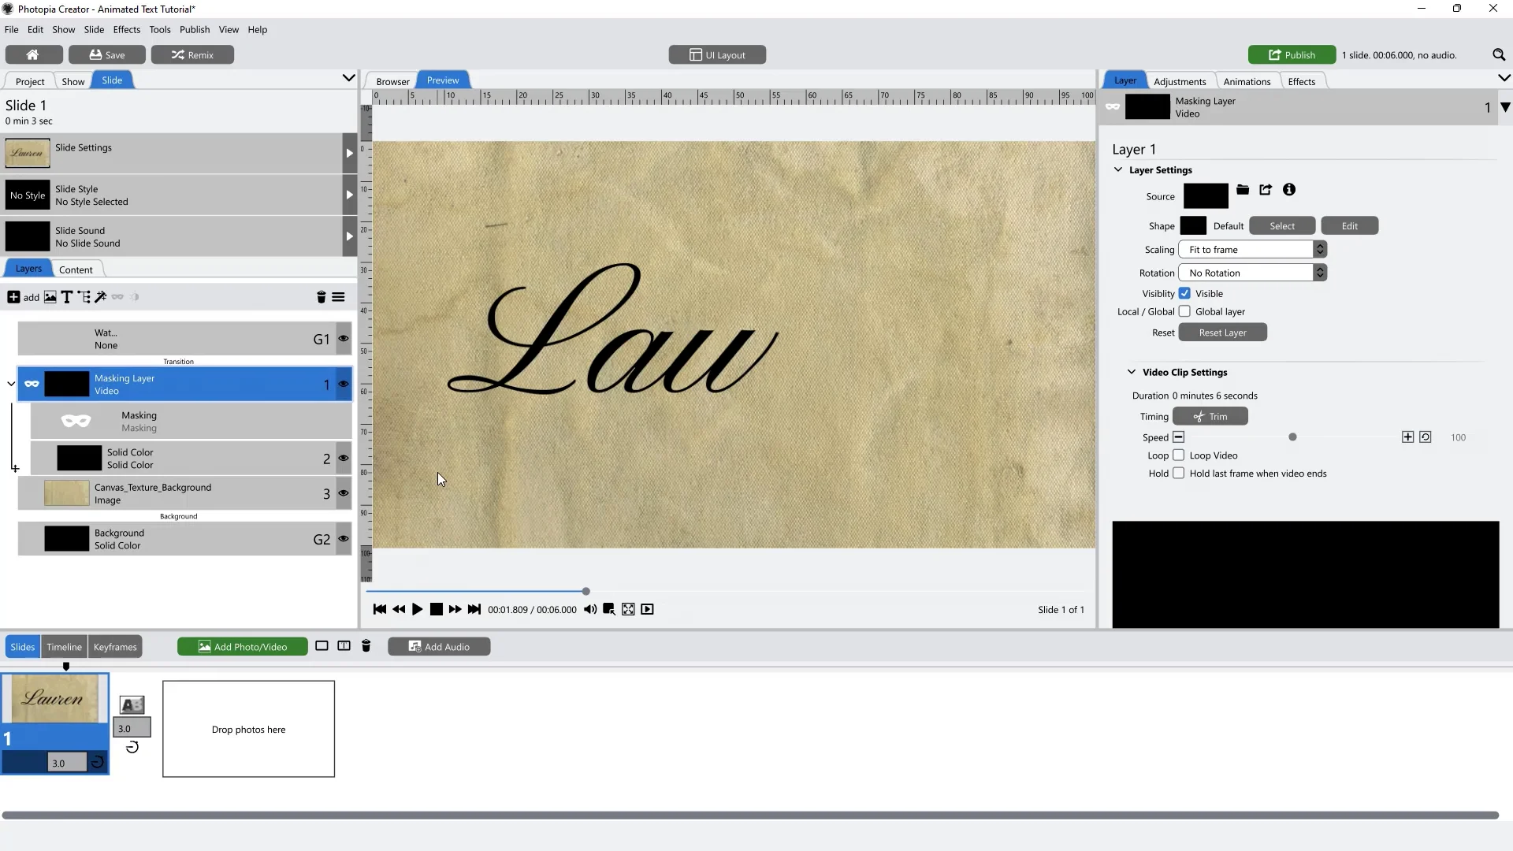Select the Add Text layer tool

tap(66, 297)
